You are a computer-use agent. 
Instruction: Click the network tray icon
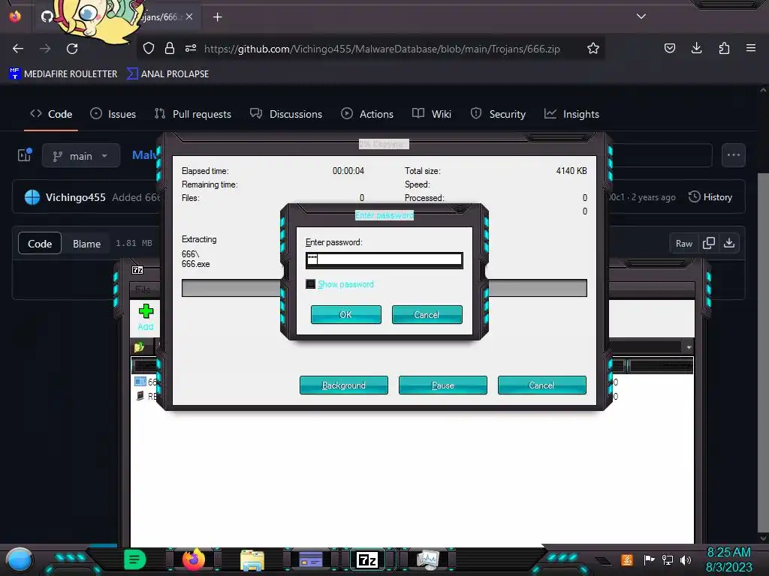pyautogui.click(x=667, y=559)
